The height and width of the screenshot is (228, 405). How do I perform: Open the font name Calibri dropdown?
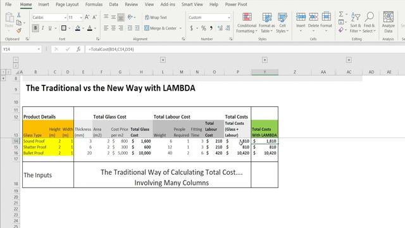(x=65, y=18)
